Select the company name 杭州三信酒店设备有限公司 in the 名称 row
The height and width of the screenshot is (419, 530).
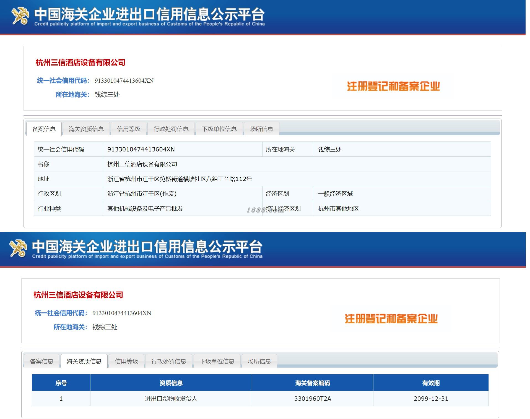[142, 164]
